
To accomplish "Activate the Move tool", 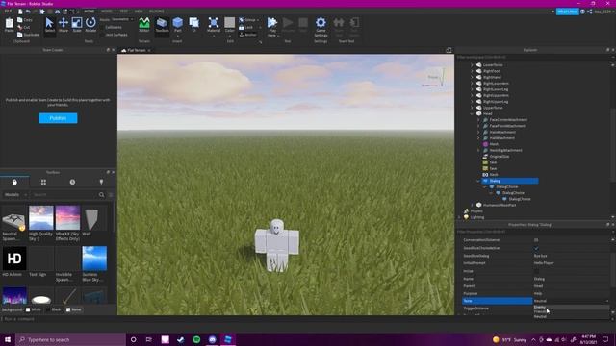I will coord(64,25).
